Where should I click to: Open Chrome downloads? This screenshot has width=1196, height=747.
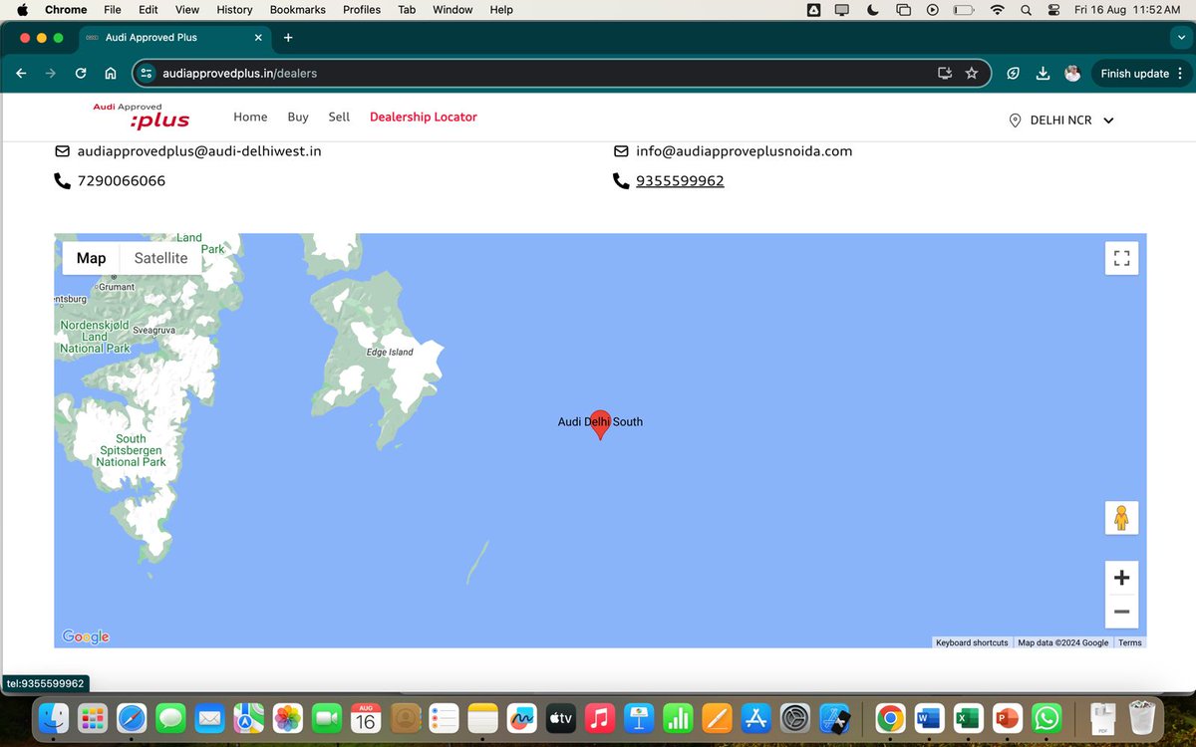tap(1043, 73)
